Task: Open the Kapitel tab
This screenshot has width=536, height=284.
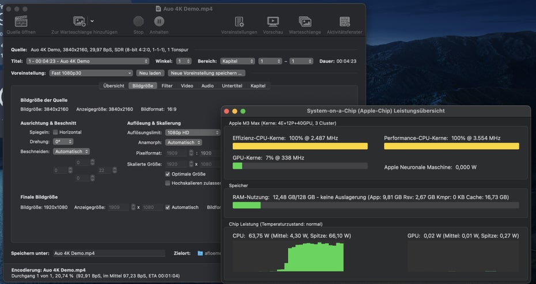Action: [x=258, y=86]
